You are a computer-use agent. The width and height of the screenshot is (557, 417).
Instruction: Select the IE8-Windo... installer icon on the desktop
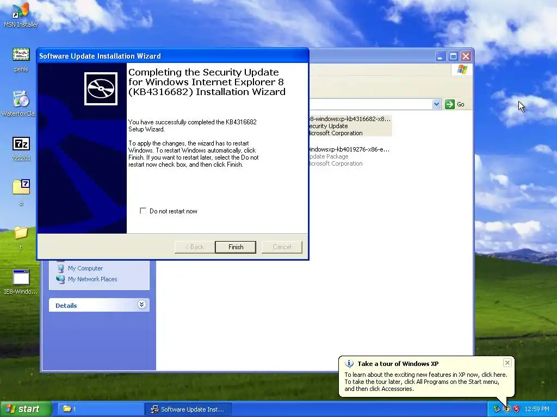tap(21, 277)
